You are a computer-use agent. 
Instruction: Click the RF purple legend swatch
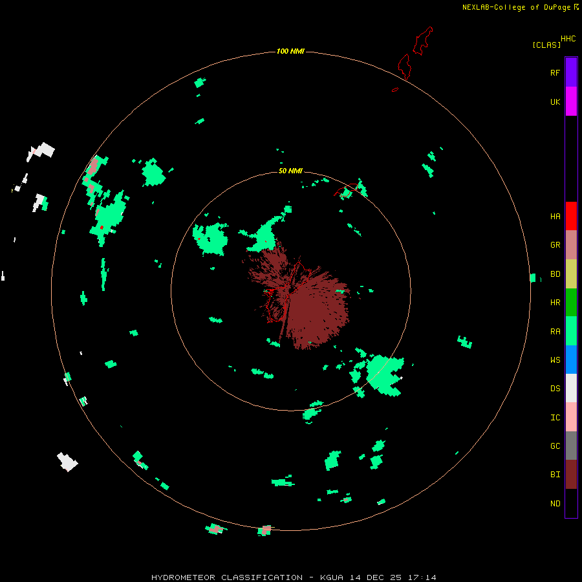571,72
